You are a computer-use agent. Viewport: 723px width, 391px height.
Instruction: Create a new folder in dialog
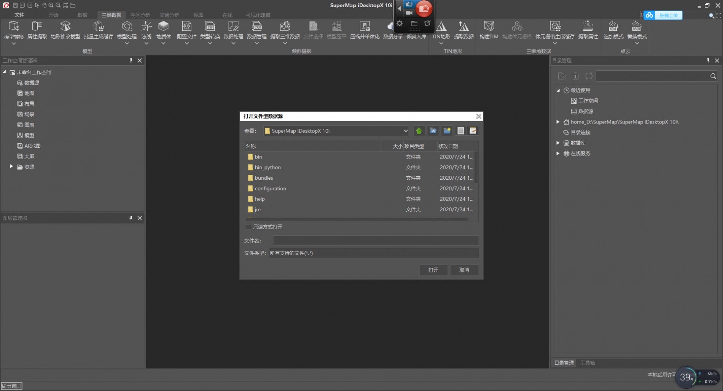(x=447, y=131)
